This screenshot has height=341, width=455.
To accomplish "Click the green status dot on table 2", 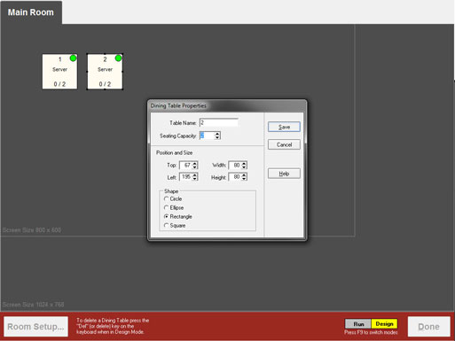I will pos(118,58).
